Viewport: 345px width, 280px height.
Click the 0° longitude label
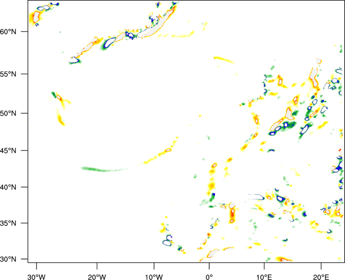(x=209, y=277)
